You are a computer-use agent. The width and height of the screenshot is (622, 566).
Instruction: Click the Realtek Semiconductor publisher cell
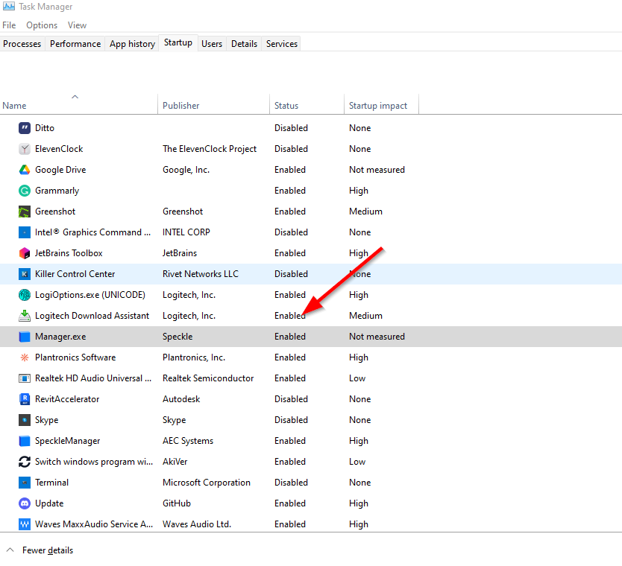point(208,378)
